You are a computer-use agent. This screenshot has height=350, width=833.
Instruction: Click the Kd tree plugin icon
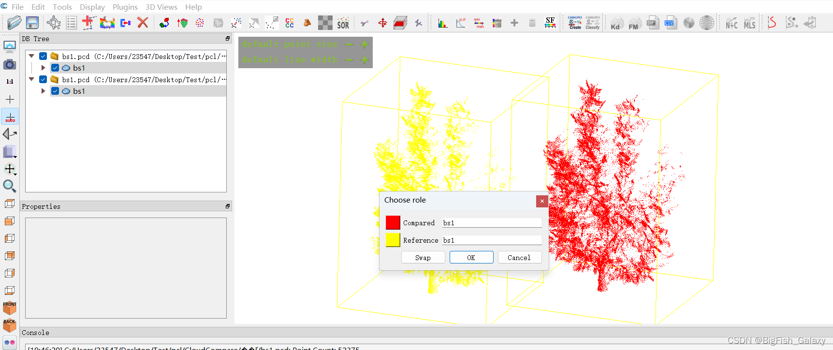point(615,23)
